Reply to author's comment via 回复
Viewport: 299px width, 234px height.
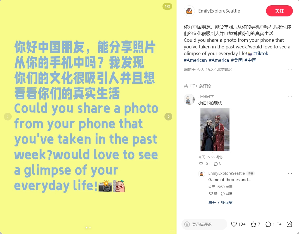pyautogui.click(x=226, y=193)
